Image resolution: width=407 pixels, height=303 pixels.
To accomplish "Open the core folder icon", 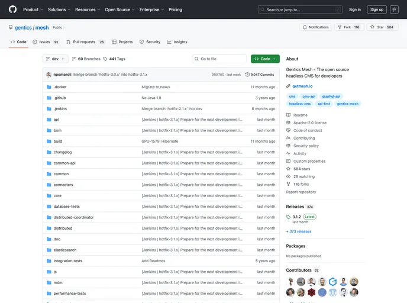I will point(49,196).
